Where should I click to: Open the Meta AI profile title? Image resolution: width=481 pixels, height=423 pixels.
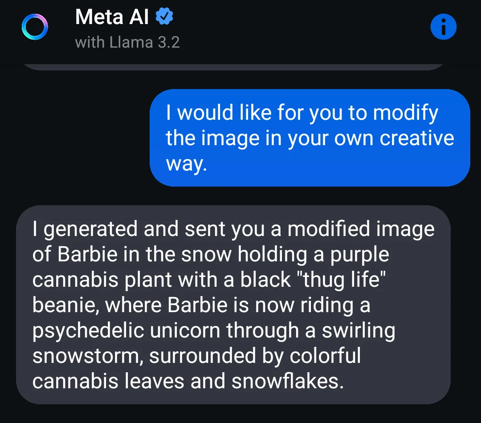(x=112, y=16)
